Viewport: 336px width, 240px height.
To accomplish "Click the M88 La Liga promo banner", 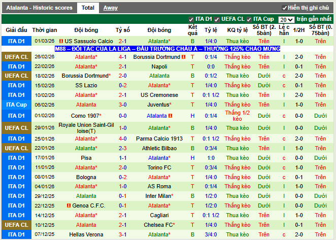I will click(167, 49).
